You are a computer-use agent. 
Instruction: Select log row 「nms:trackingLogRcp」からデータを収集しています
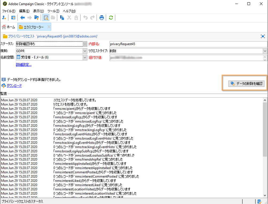(132, 126)
